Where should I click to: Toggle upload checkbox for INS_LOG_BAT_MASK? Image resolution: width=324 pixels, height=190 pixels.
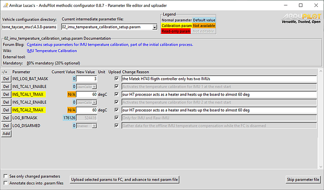[x=117, y=79]
